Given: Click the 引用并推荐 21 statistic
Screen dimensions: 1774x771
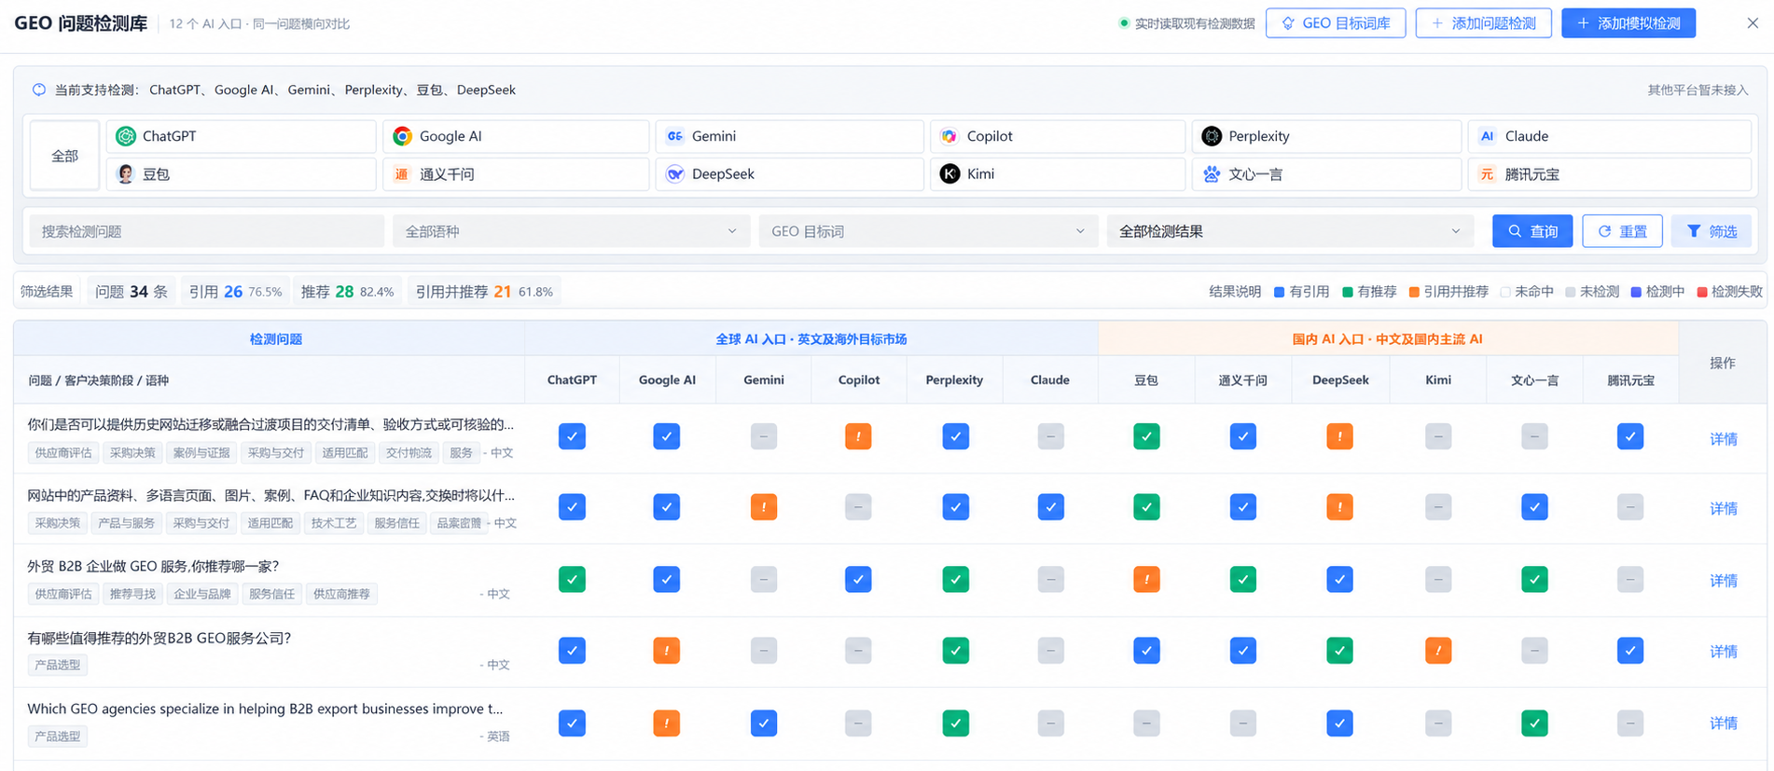Looking at the screenshot, I should pos(484,292).
